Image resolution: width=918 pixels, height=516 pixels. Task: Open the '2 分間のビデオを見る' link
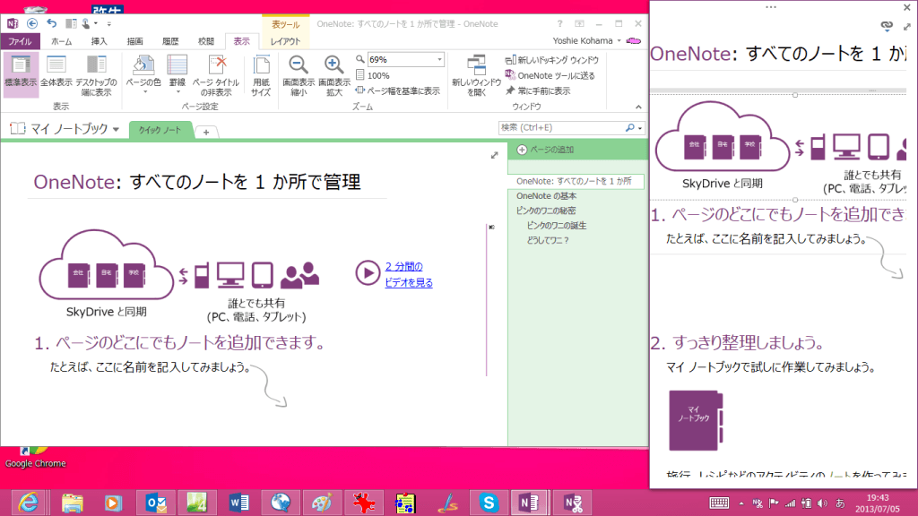point(408,274)
